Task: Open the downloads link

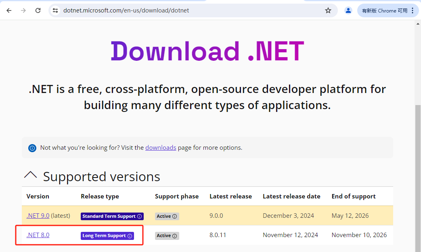Action: click(x=161, y=148)
